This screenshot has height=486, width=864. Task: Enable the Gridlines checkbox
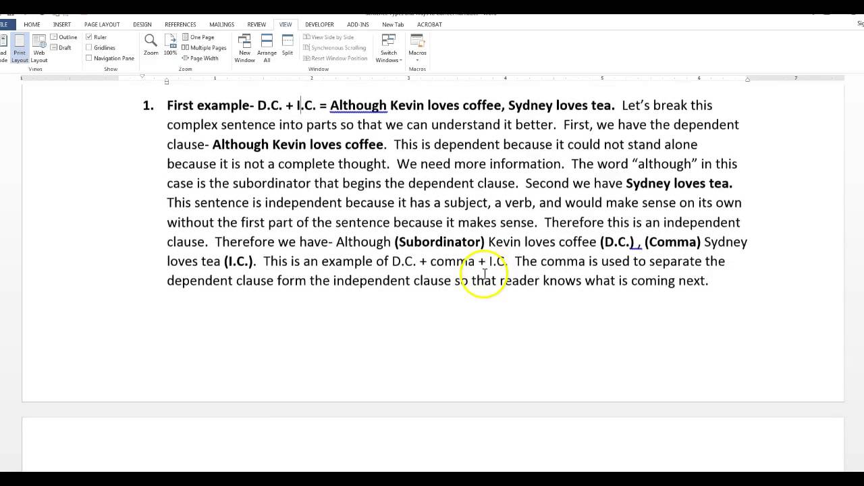click(x=88, y=48)
